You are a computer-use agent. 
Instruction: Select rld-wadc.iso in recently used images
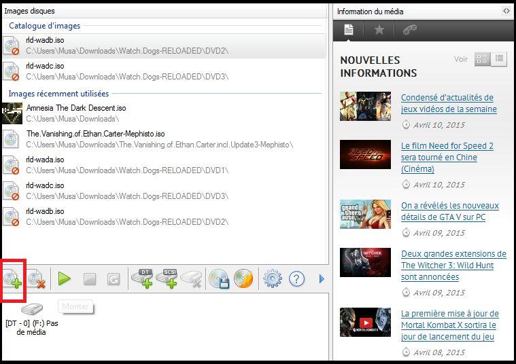(165, 191)
